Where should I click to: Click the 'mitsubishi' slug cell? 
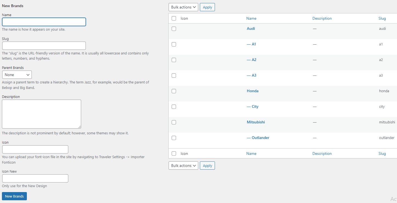tap(387, 122)
